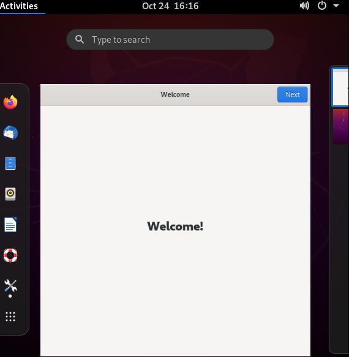Open the blue Files cabinet icon

(x=10, y=163)
